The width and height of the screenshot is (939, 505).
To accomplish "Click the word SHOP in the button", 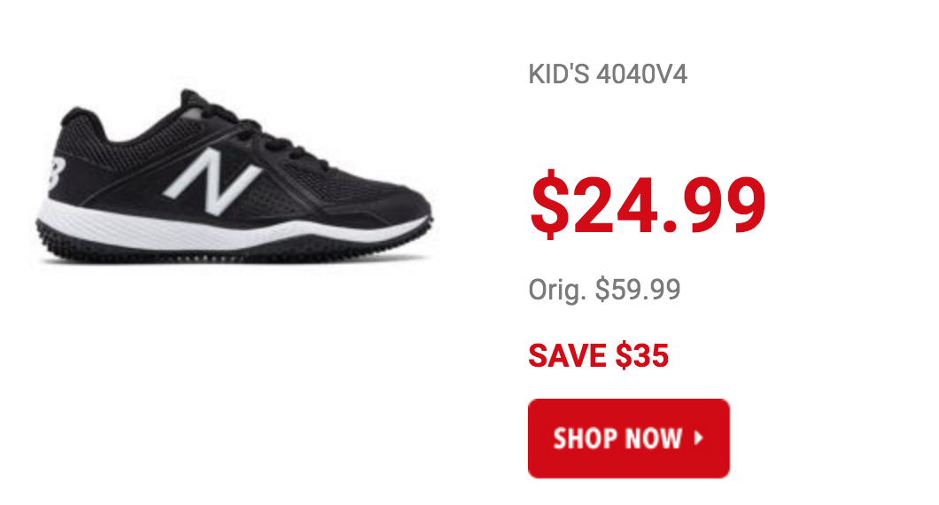I will [585, 438].
